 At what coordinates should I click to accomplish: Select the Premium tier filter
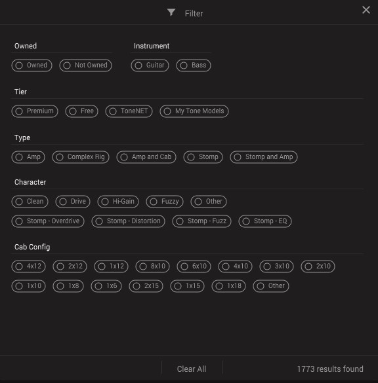35,111
